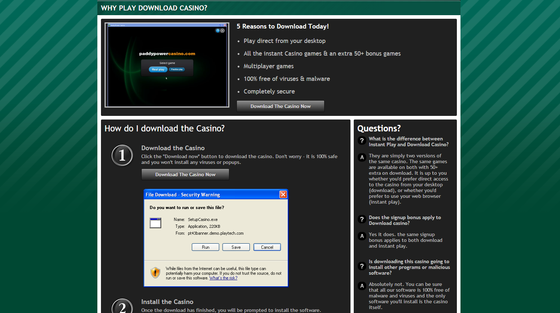Click 'How do I download the Casino?' heading
Screen dimensions: 560x313
point(164,129)
